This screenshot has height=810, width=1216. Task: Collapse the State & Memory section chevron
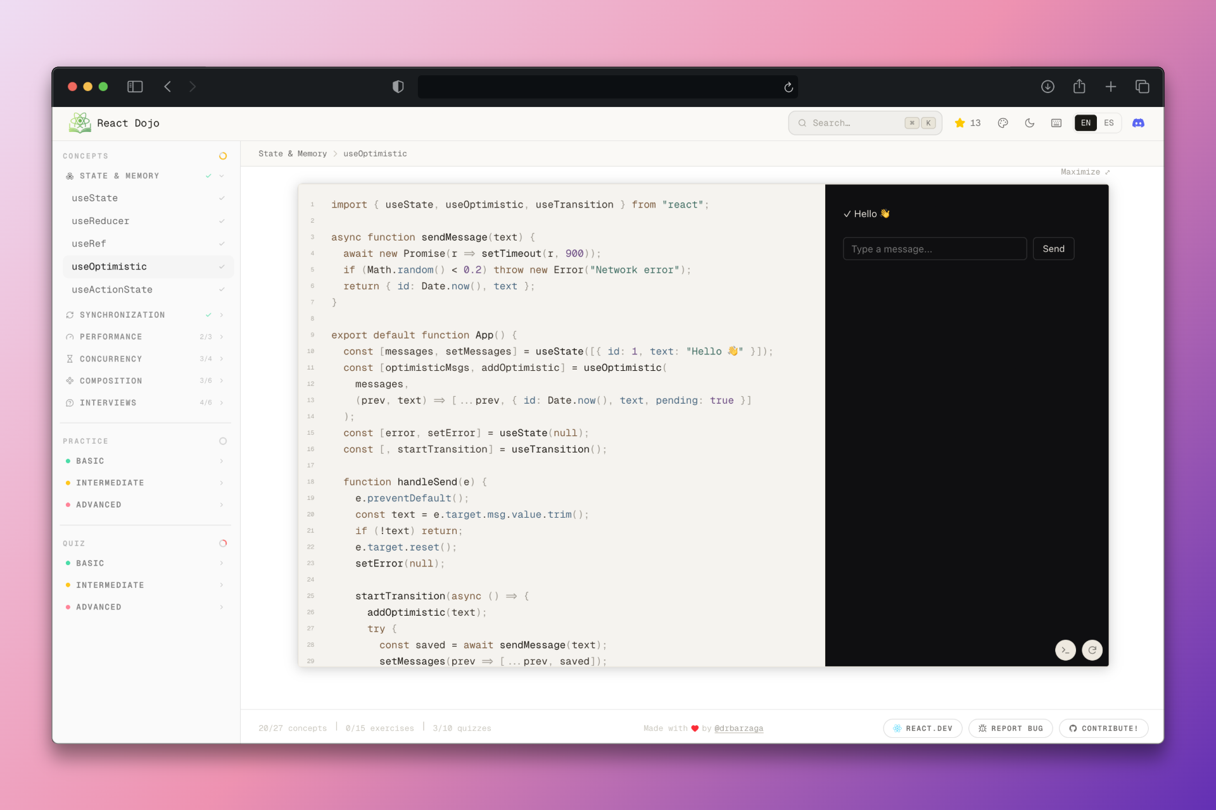pyautogui.click(x=222, y=176)
